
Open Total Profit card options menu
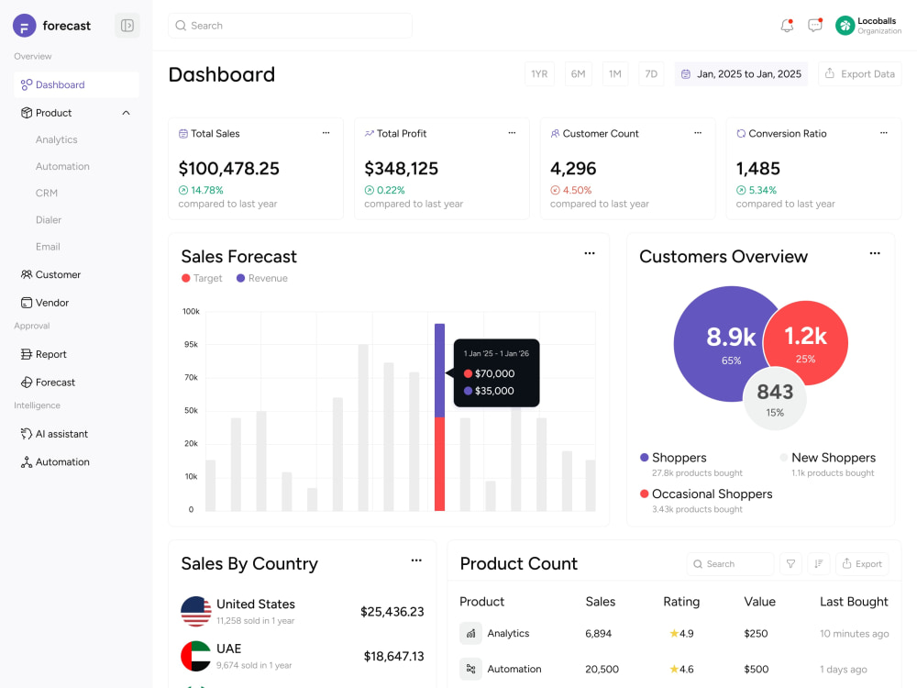pyautogui.click(x=512, y=133)
